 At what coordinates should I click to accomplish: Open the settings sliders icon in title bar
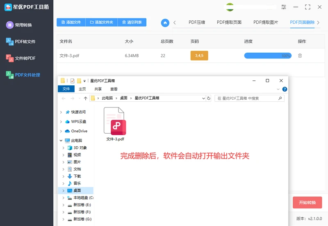pos(283,7)
